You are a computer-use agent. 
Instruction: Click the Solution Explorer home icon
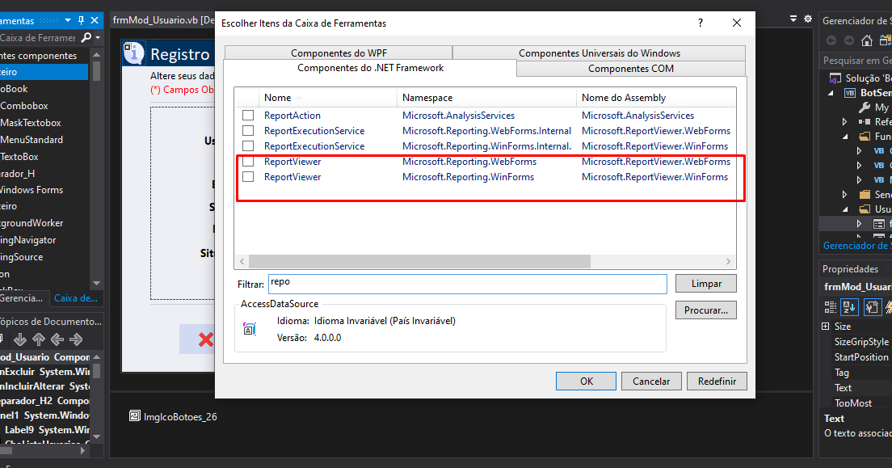coord(866,40)
